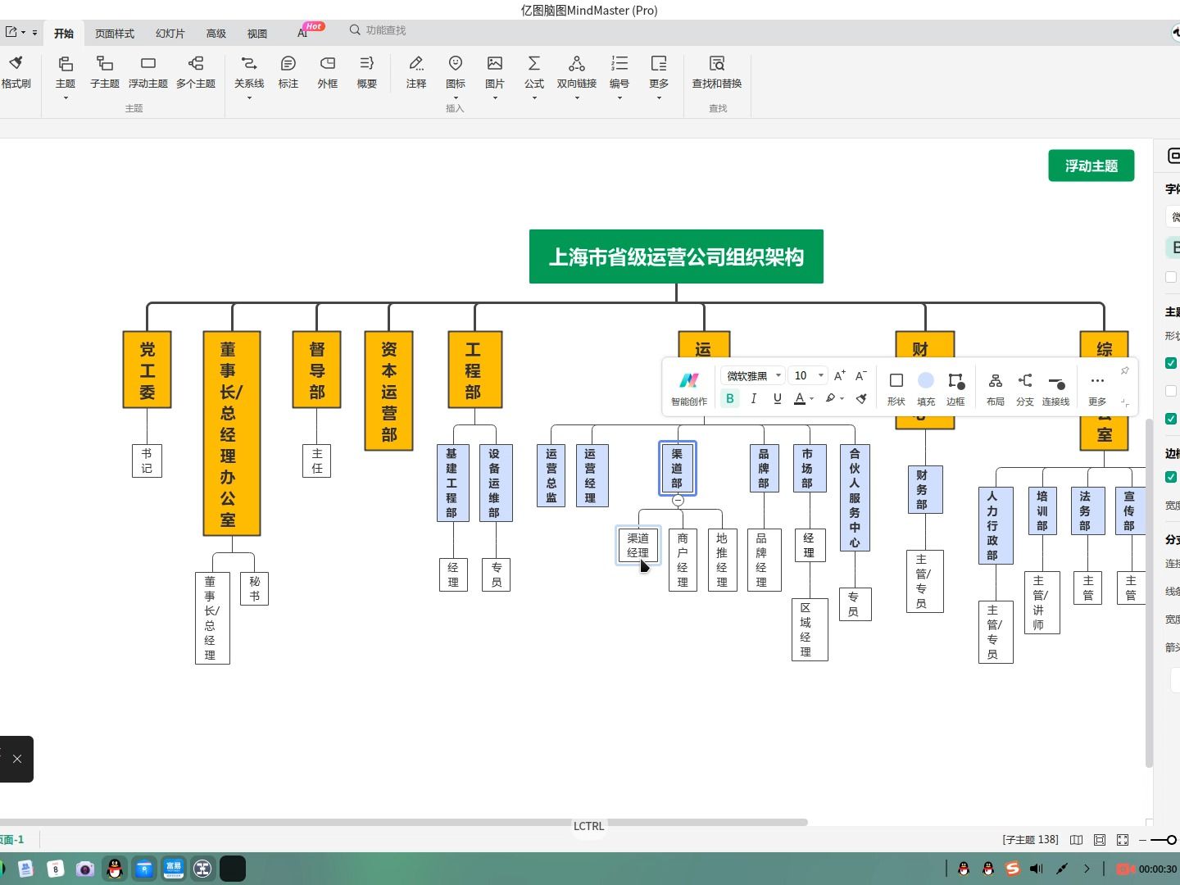Insert a subtopic with 子主题
Viewport: 1180px width, 885px height.
(x=105, y=71)
